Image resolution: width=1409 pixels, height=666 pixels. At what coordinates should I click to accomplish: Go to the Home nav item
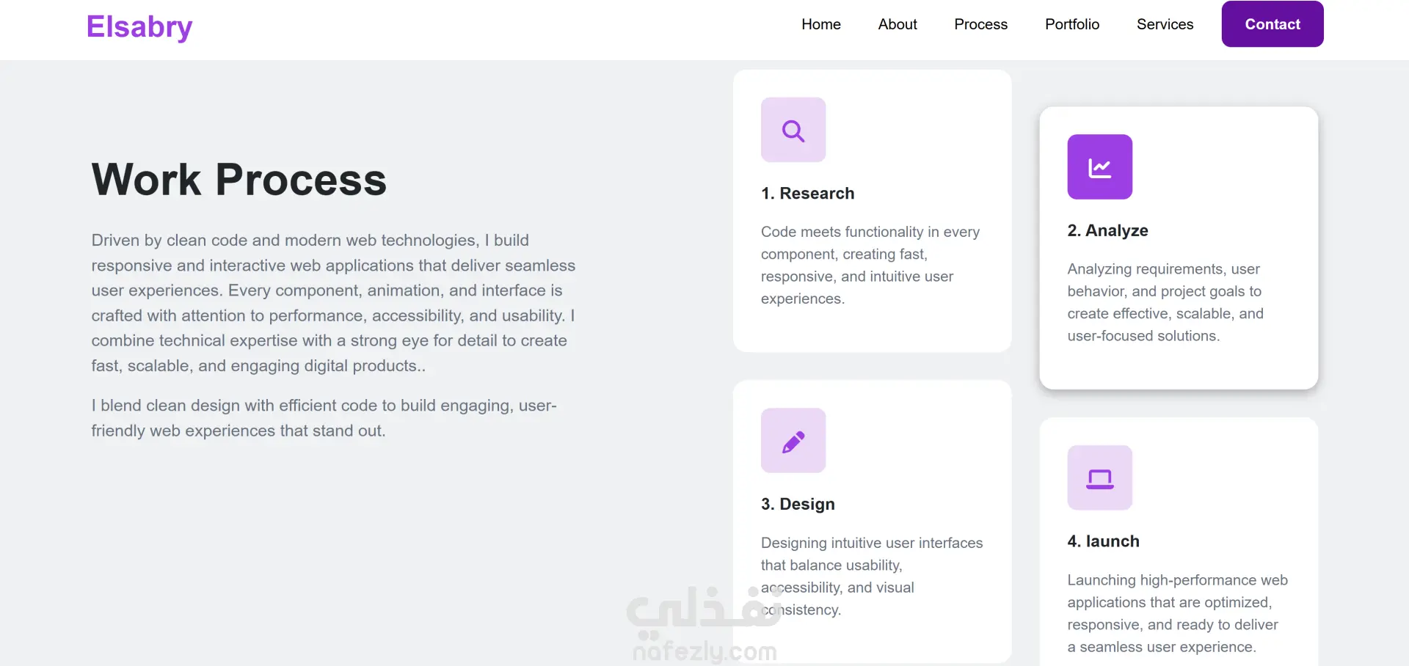(821, 24)
